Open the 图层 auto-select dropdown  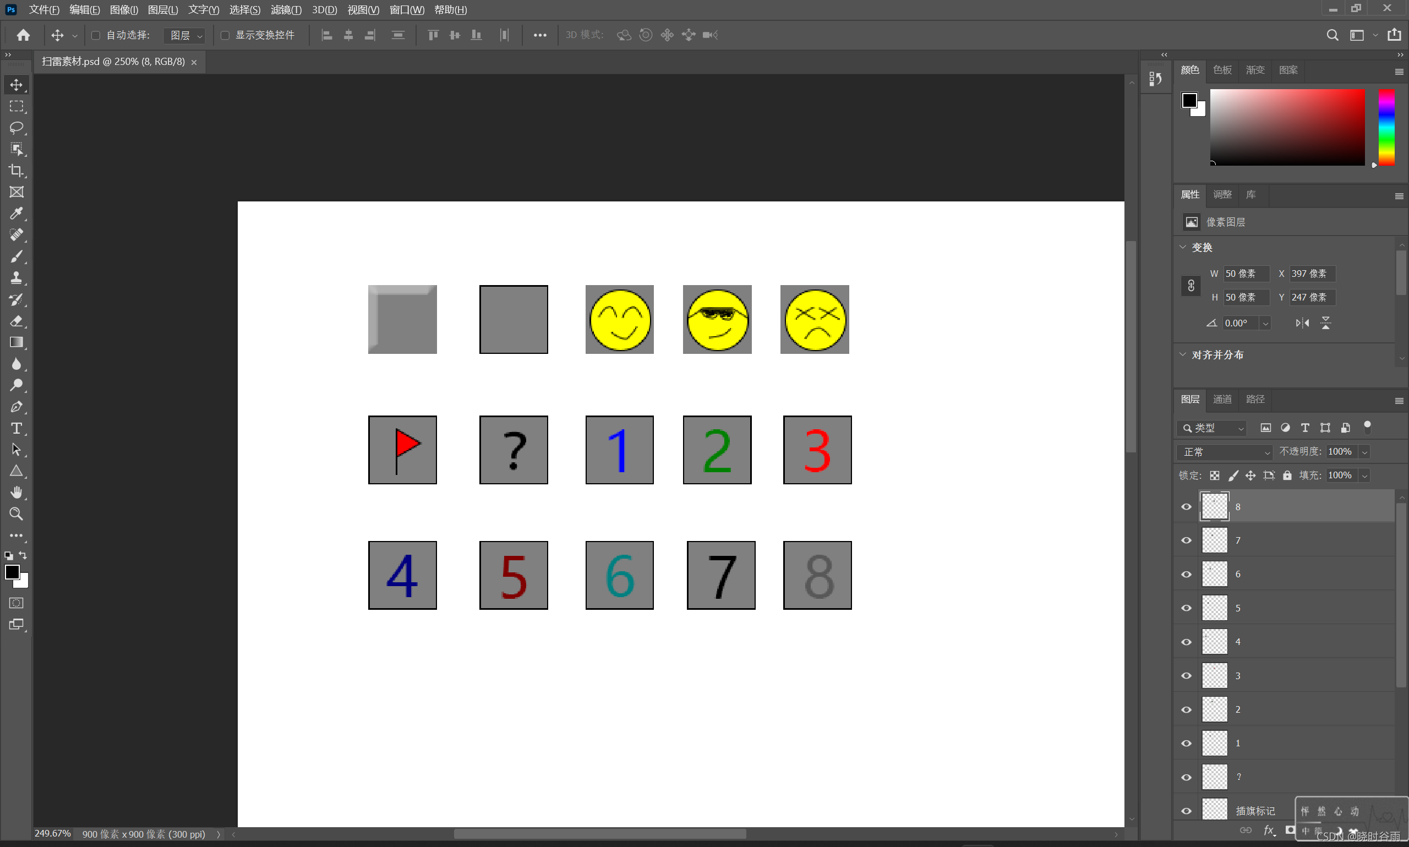point(184,35)
